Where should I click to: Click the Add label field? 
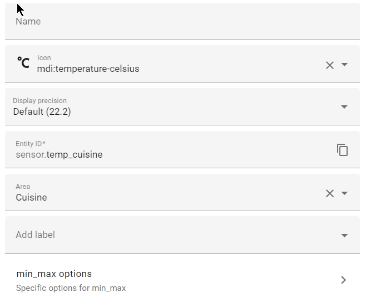pos(182,235)
